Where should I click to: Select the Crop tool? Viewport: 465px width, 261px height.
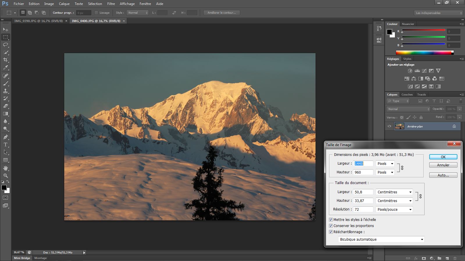coord(6,60)
